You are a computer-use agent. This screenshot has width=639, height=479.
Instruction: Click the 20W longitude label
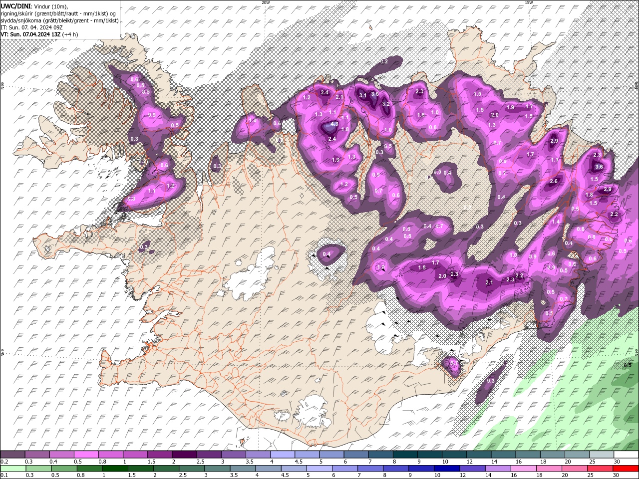[x=266, y=2]
